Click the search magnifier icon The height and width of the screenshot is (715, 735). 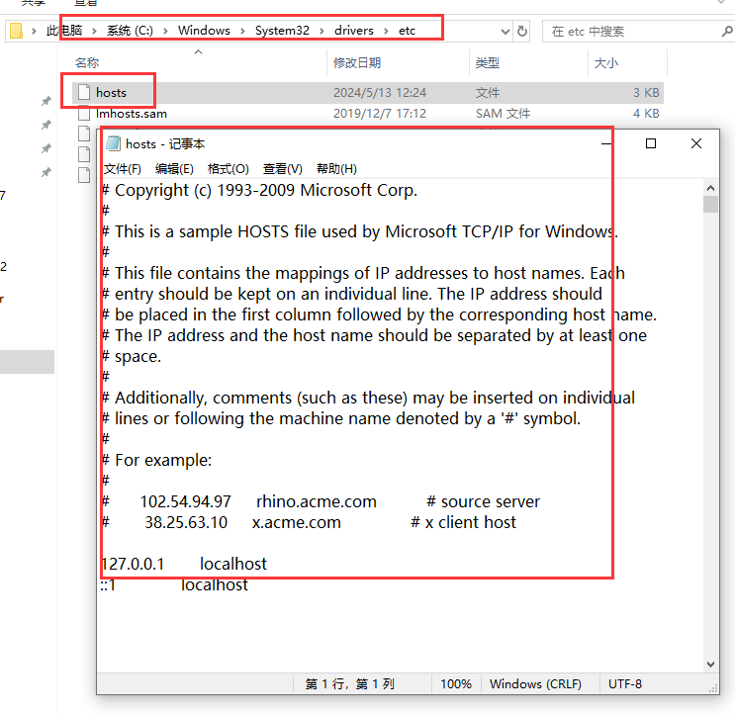727,32
